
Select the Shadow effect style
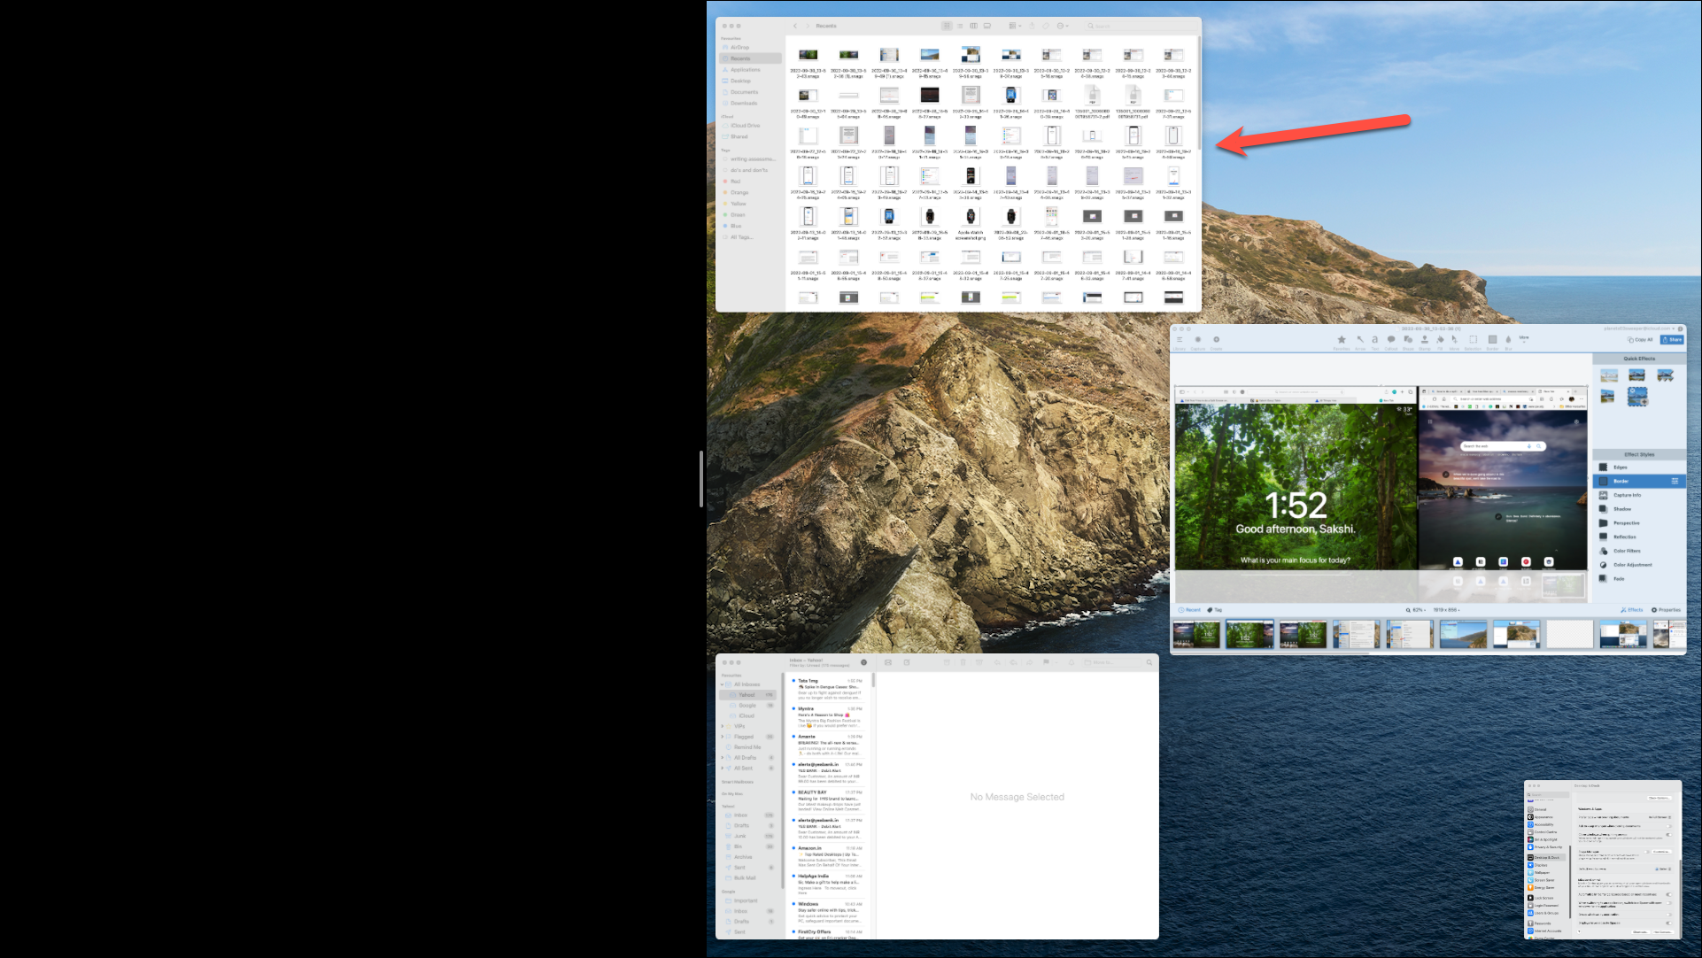(1621, 509)
